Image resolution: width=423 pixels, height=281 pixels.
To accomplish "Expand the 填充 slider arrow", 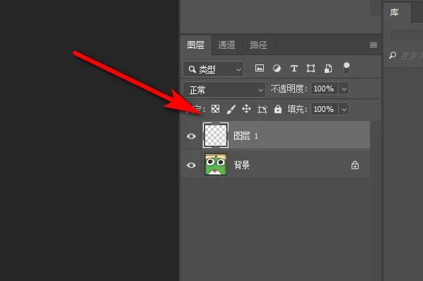I will (x=344, y=109).
